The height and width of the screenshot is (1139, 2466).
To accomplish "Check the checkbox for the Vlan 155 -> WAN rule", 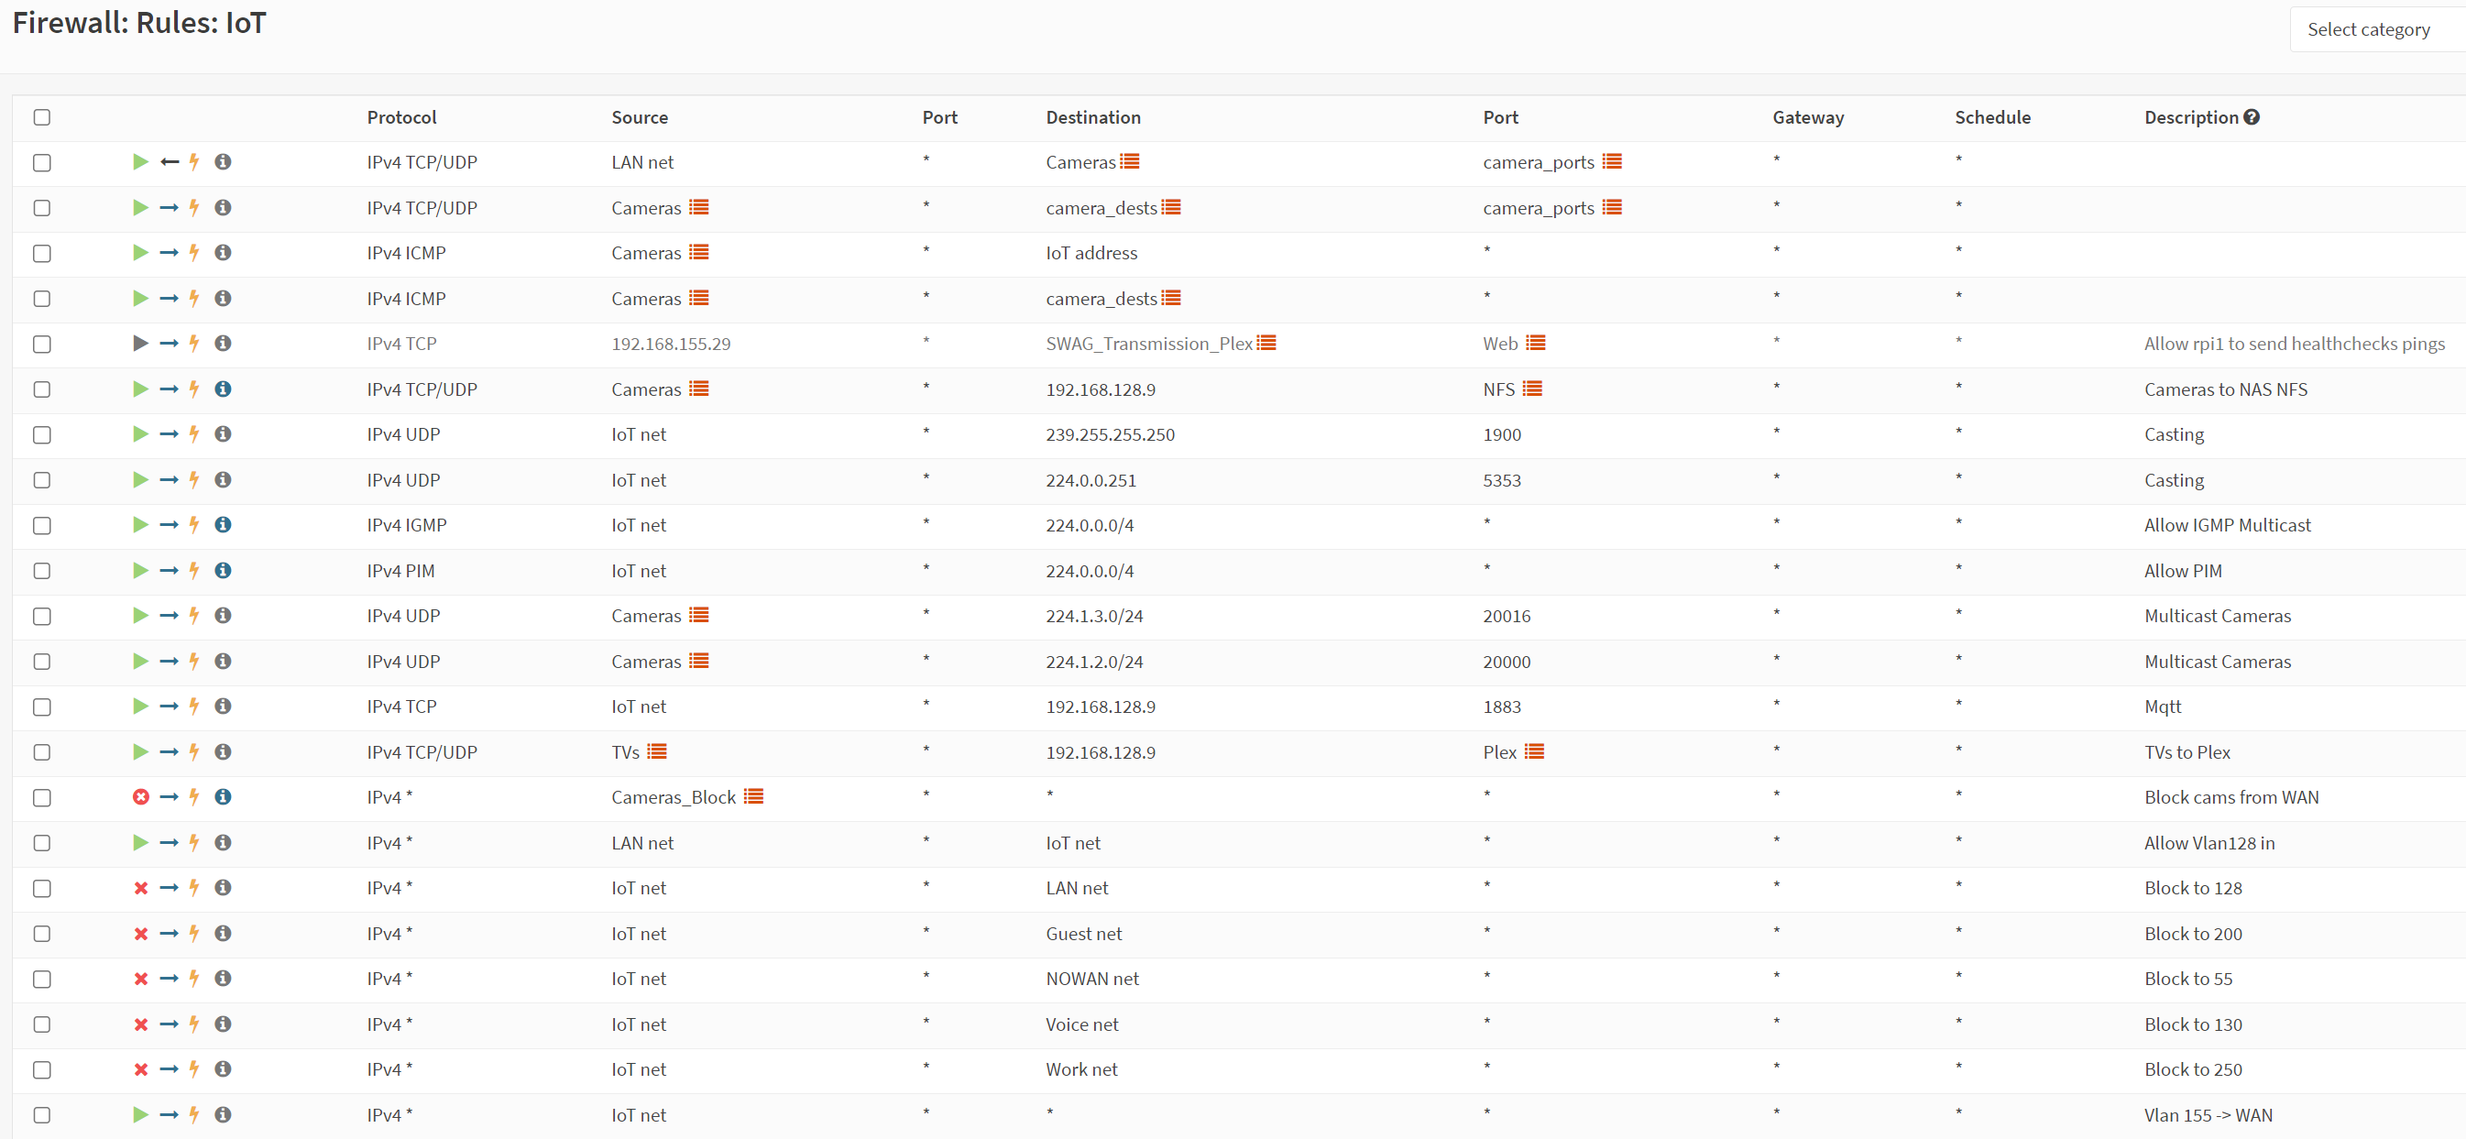I will 42,1115.
